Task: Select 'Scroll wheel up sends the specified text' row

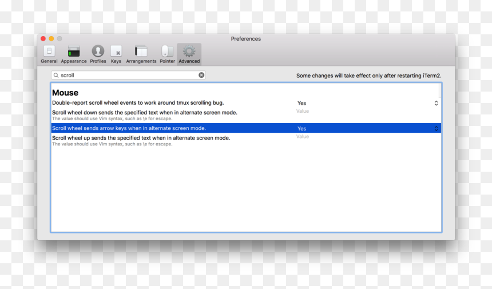Action: 245,141
